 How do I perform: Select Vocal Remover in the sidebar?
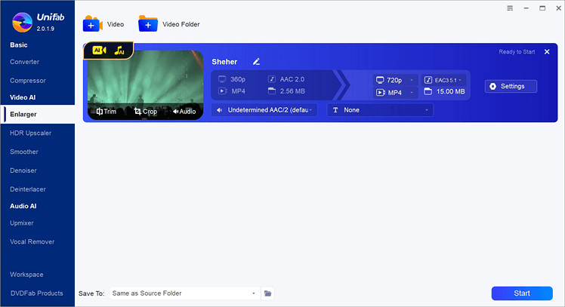tap(32, 241)
